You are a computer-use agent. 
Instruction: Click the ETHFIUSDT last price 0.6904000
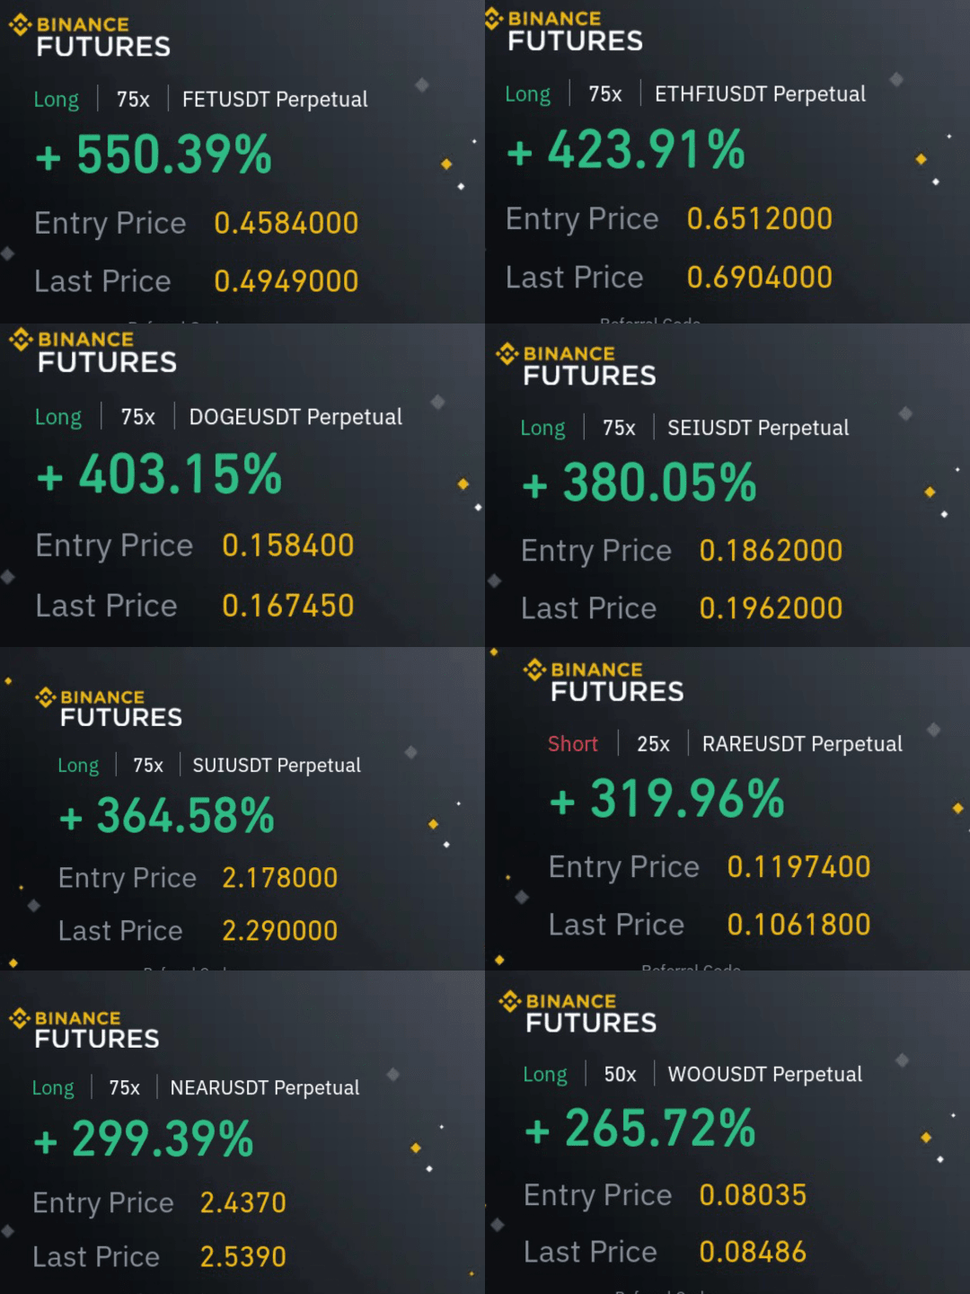(x=759, y=278)
